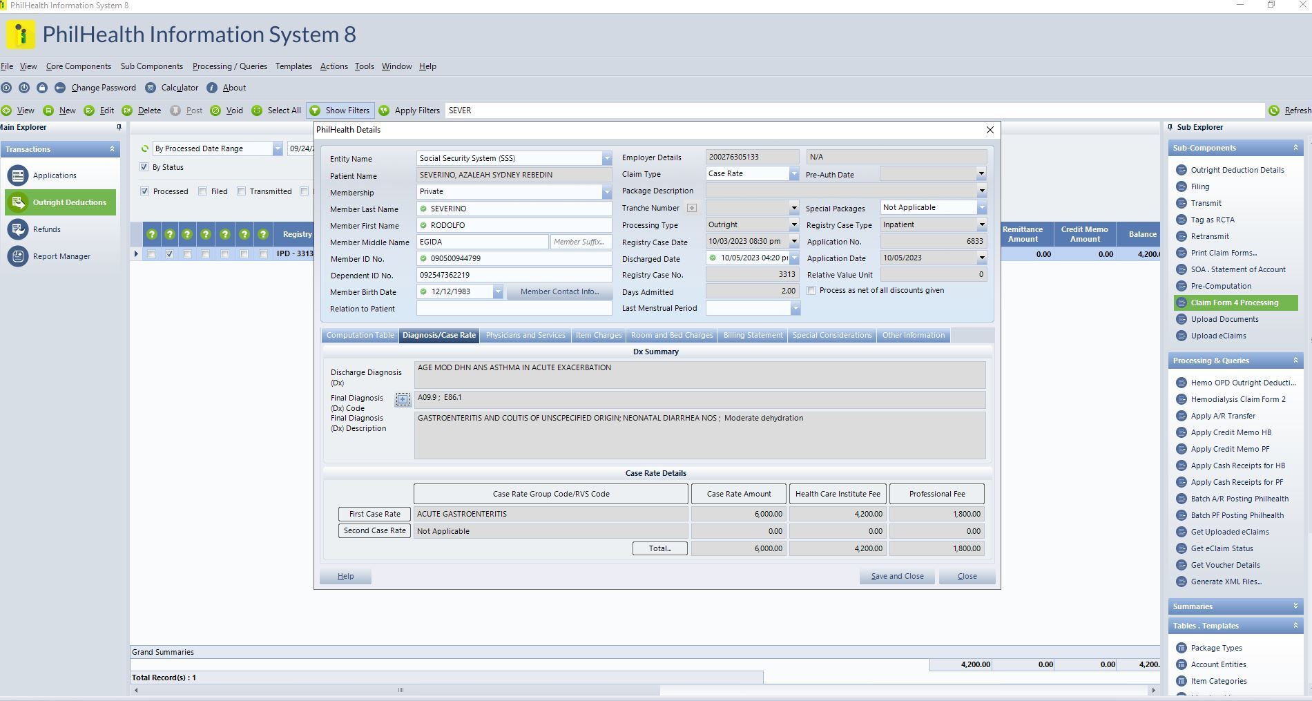Click the Refresh icon
The image size is (1312, 701).
[1274, 111]
